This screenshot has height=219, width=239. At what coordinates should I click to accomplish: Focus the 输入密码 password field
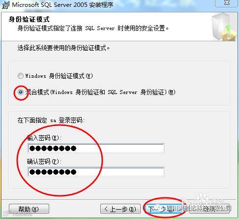[96, 148]
